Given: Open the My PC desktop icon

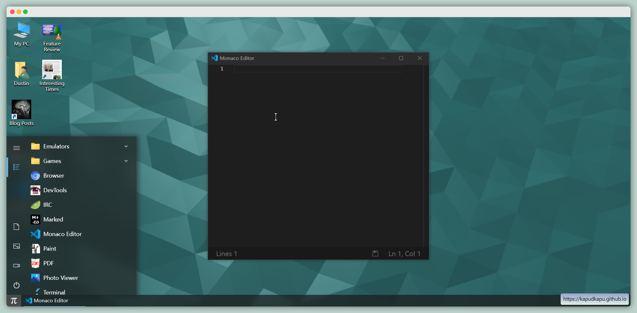Looking at the screenshot, I should click(21, 34).
